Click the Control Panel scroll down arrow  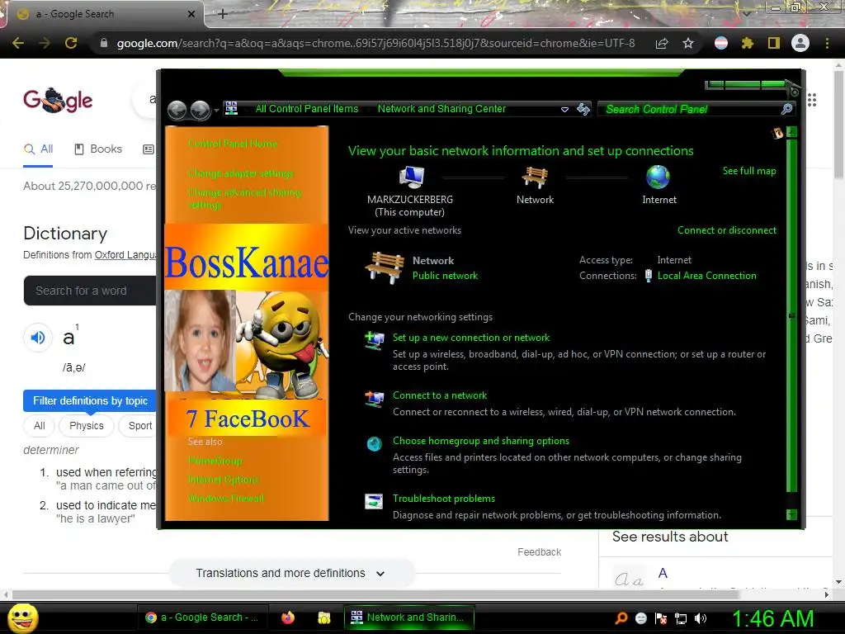791,515
